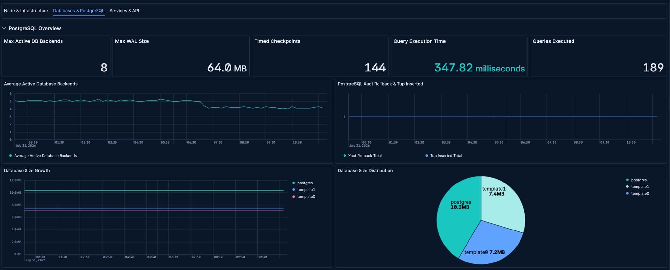670x270 pixels.
Task: Toggle template1 series in Size Growth legend
Action: pyautogui.click(x=304, y=190)
